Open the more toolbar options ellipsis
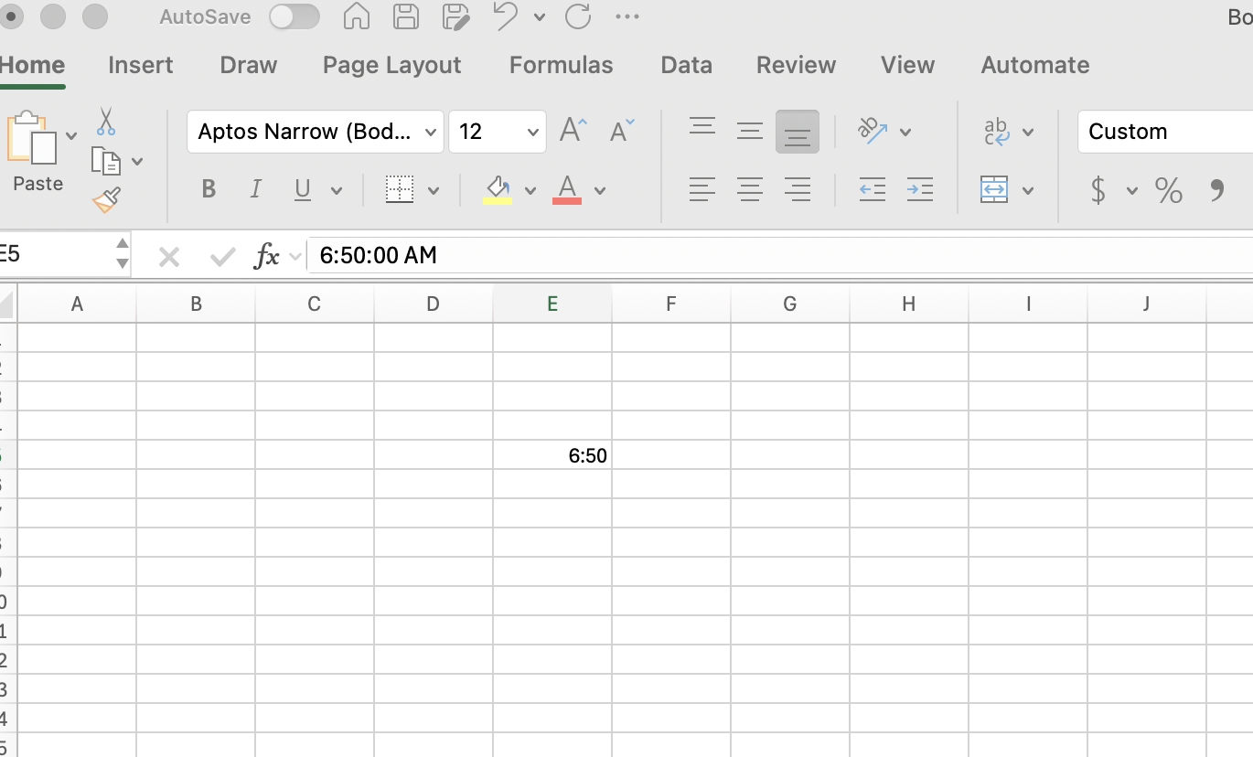The image size is (1253, 757). (627, 16)
